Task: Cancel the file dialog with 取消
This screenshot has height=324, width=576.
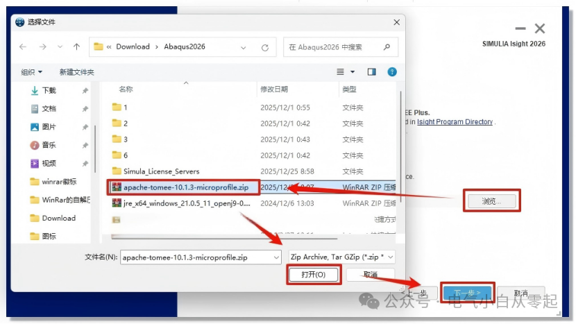Action: click(x=371, y=275)
